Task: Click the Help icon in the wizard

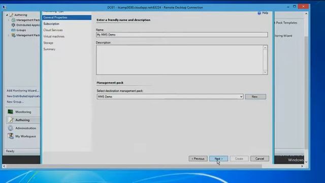Action: [259, 13]
